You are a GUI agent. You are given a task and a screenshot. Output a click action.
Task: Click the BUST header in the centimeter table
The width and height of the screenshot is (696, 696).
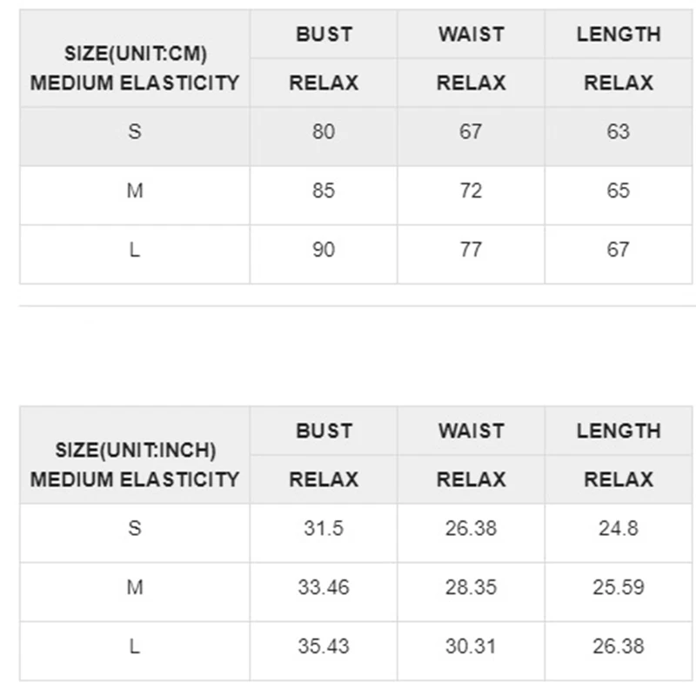click(324, 35)
